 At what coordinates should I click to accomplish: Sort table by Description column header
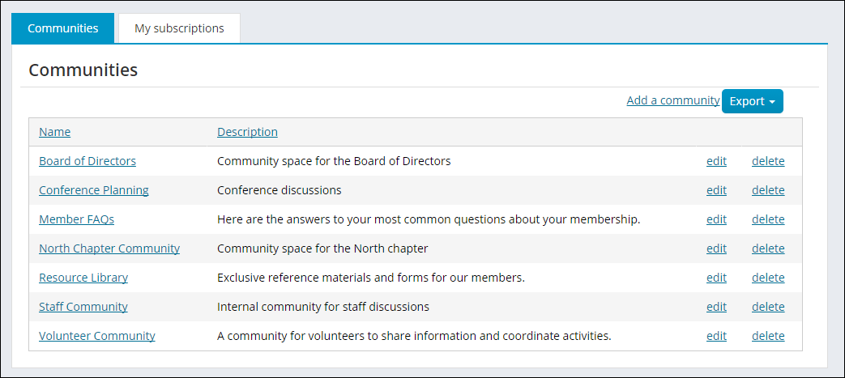tap(247, 132)
